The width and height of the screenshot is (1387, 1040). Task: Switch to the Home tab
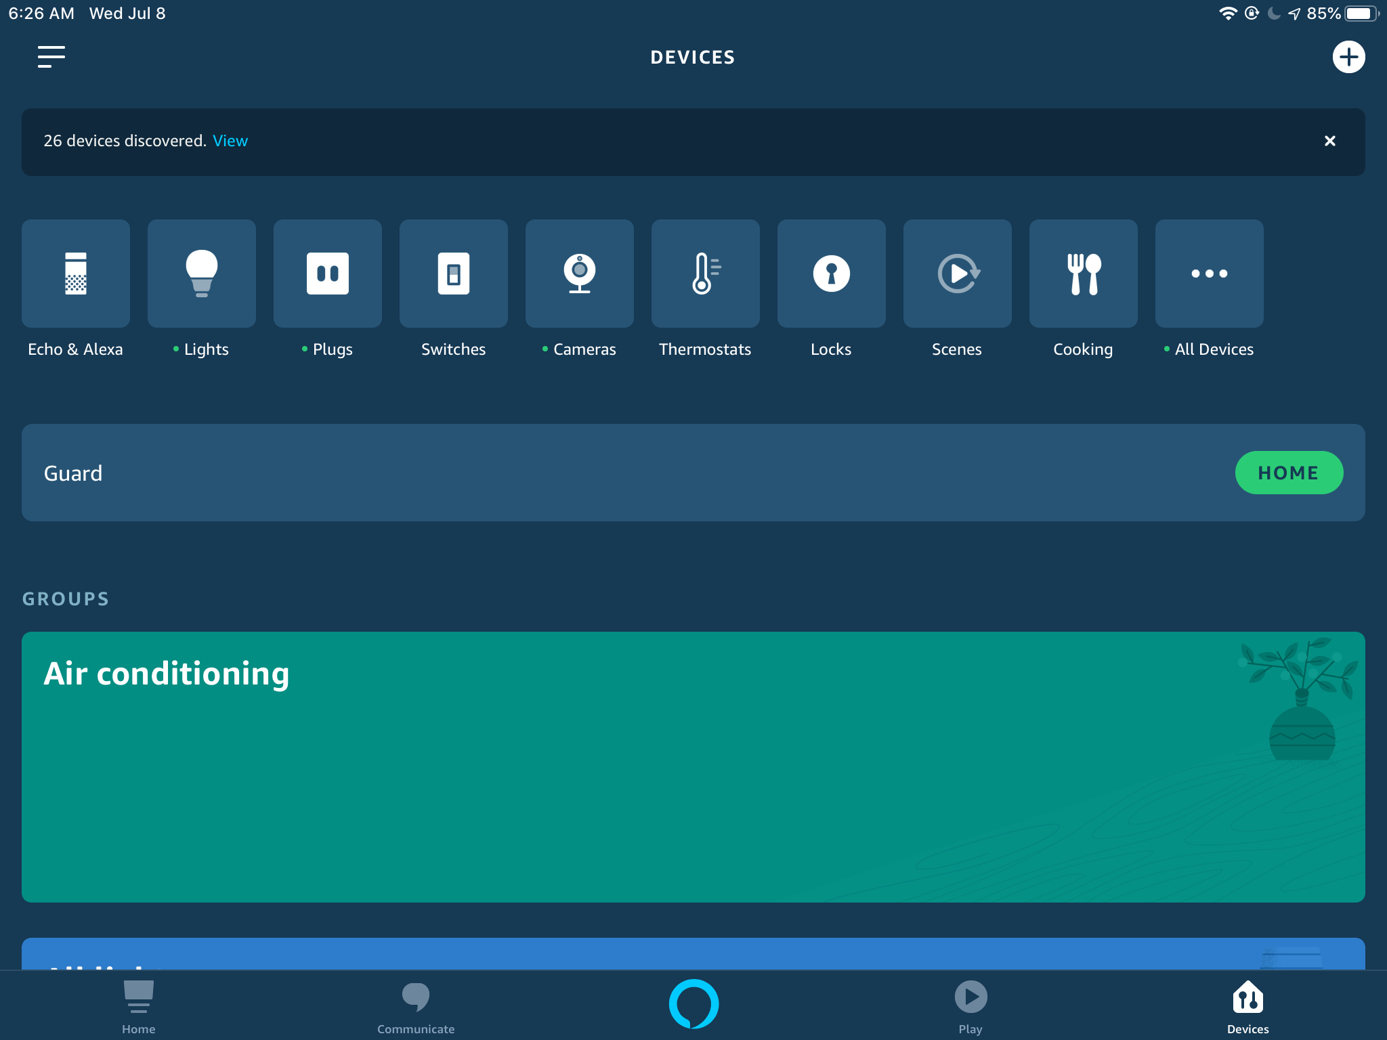coord(139,1006)
